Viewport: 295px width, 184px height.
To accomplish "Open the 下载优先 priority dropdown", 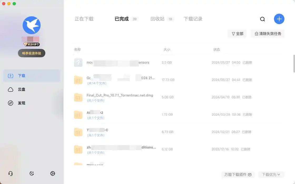I will point(271,175).
